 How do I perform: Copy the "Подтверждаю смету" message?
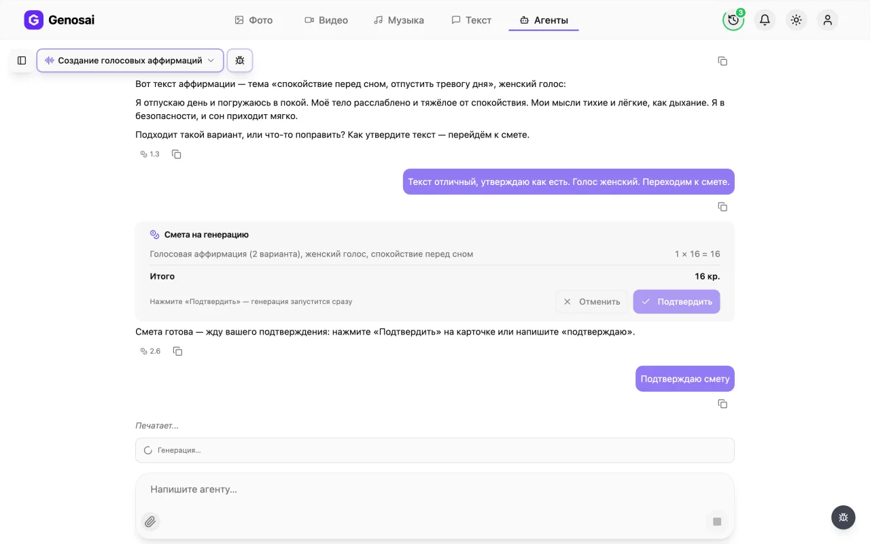pyautogui.click(x=723, y=404)
